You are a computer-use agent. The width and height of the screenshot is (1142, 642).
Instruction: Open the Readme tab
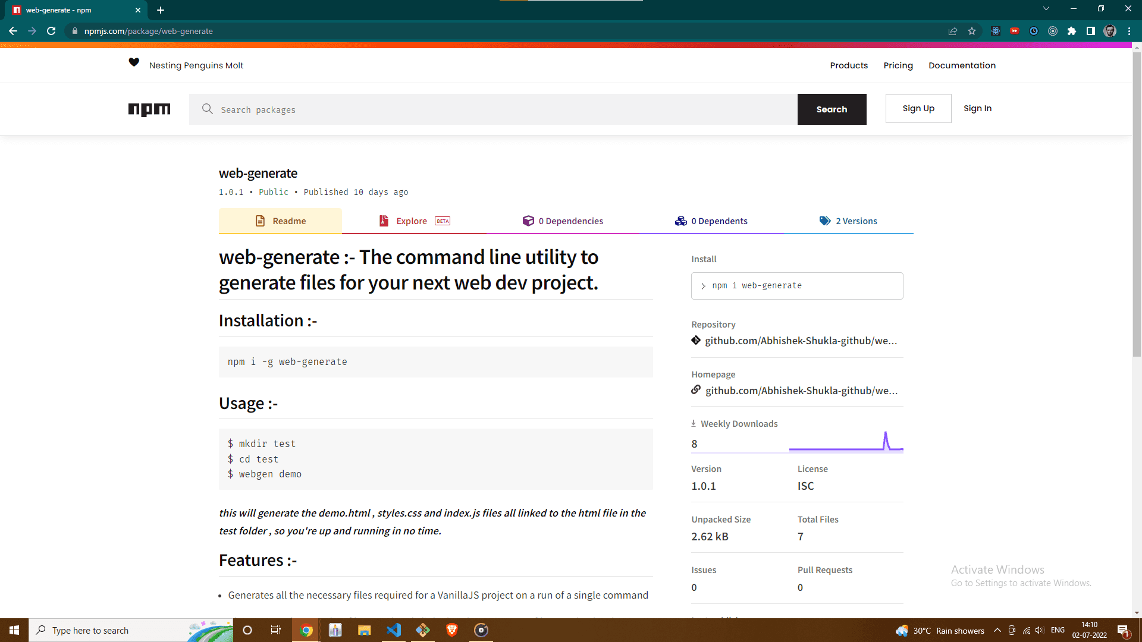[x=280, y=221]
